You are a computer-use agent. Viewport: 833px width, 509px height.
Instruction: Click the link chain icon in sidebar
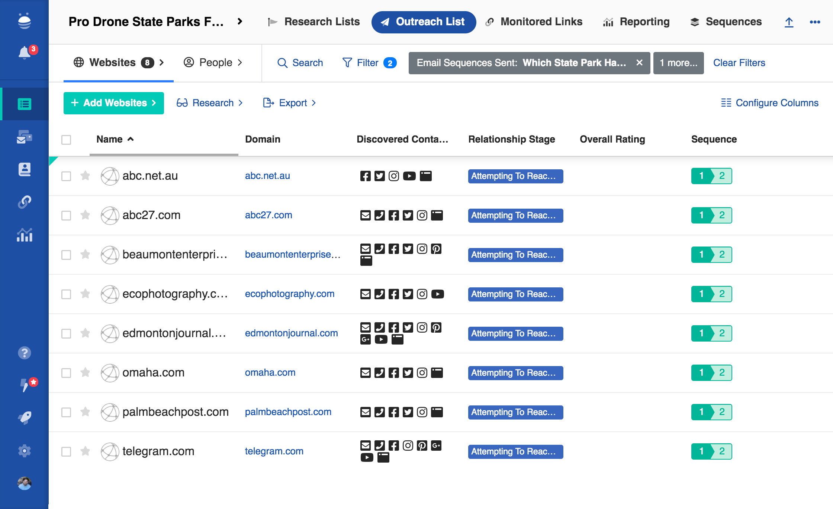tap(25, 202)
